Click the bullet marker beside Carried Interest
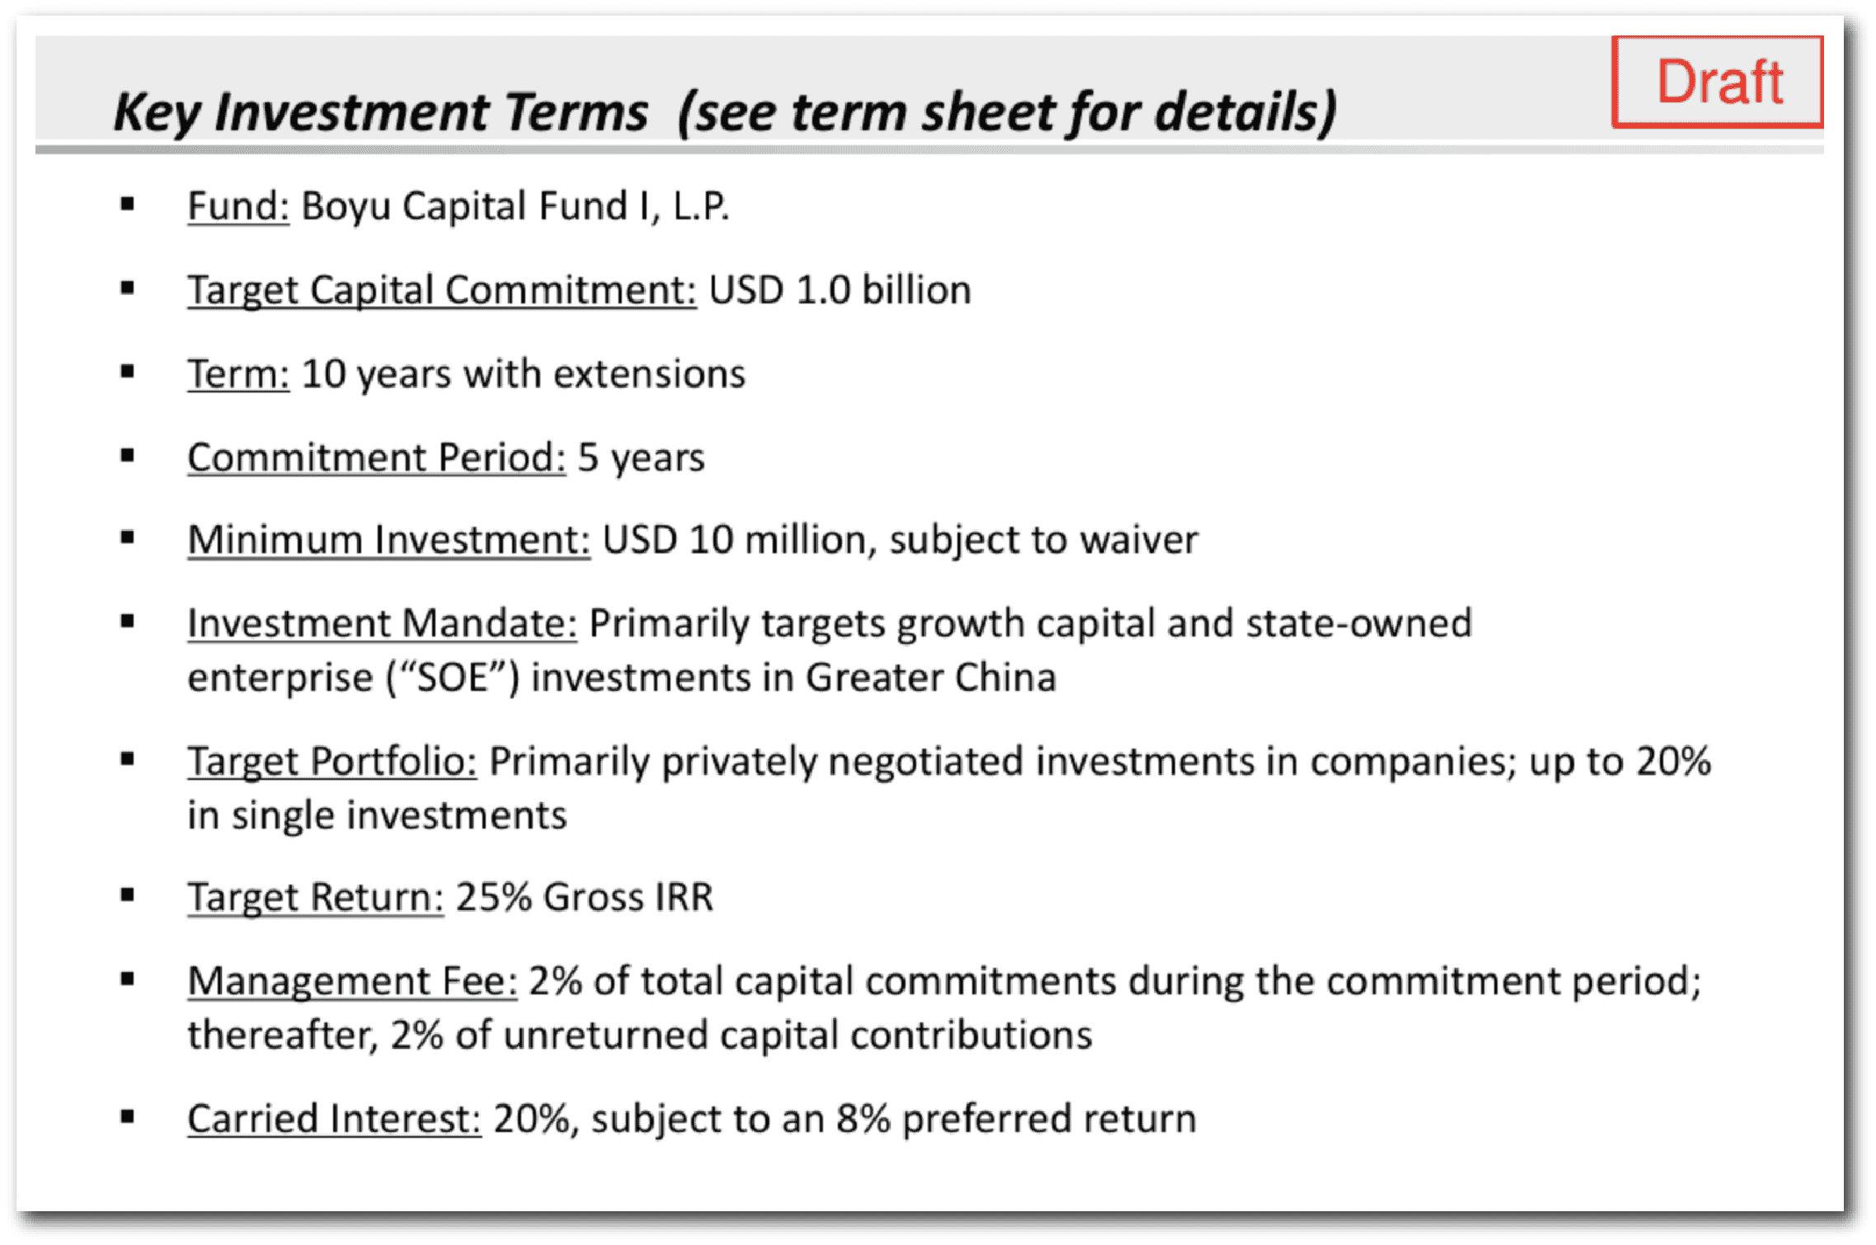The height and width of the screenshot is (1245, 1876). click(127, 1117)
